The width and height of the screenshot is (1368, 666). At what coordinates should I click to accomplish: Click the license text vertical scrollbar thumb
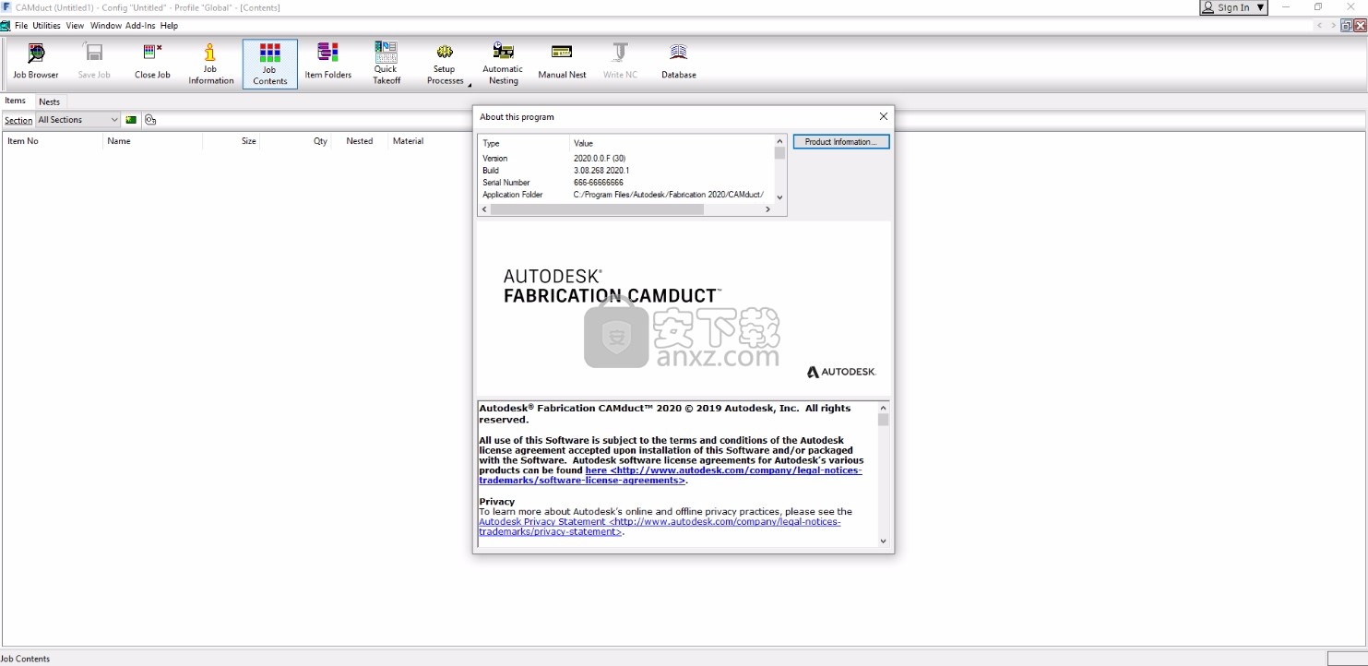[884, 419]
